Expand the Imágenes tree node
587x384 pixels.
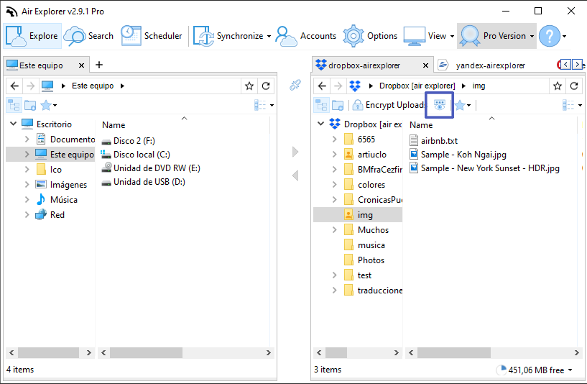(27, 184)
